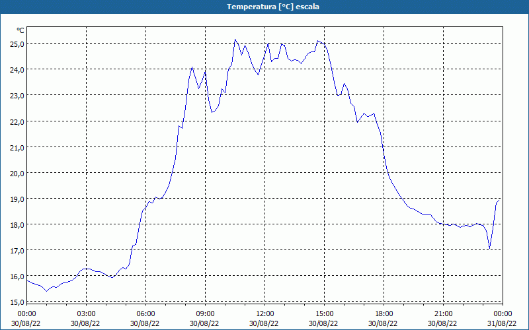Click the 31/08/22 date label
Screen dimensions: 529x330
pos(502,323)
